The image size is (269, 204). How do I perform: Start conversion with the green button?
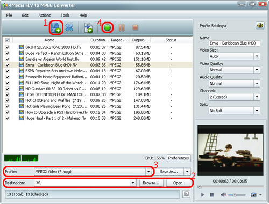pyautogui.click(x=108, y=28)
